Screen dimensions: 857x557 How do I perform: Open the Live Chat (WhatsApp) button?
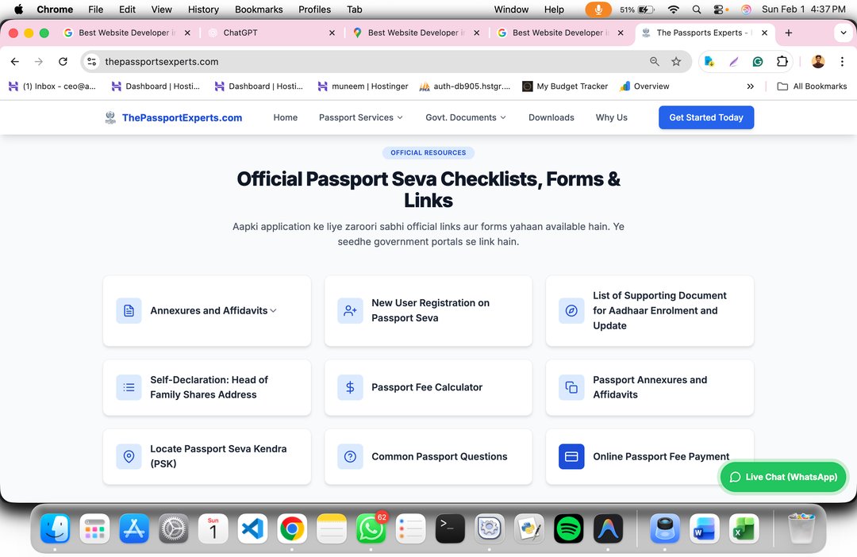tap(783, 477)
